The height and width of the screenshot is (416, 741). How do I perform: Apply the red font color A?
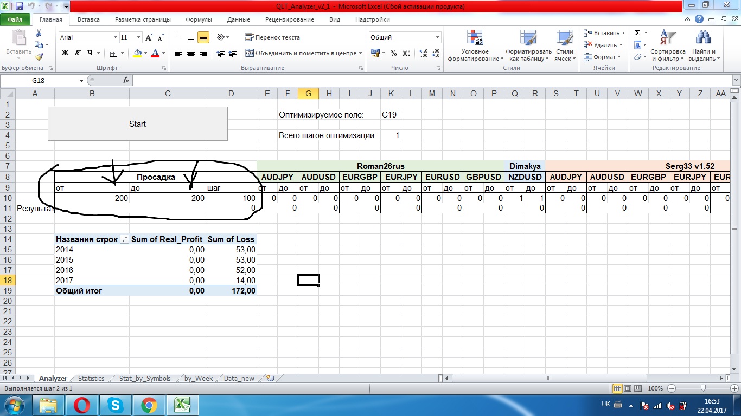[155, 53]
